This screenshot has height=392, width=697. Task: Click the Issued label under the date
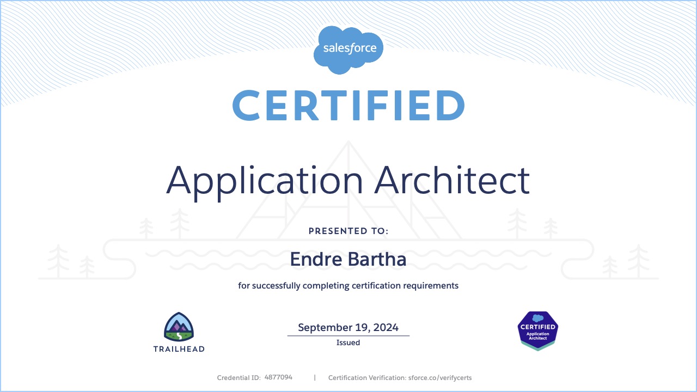pos(348,342)
